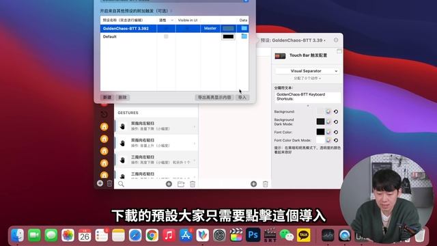Select the 双指向左轻扫 gesture row
This screenshot has height=246, width=437.
point(156,126)
